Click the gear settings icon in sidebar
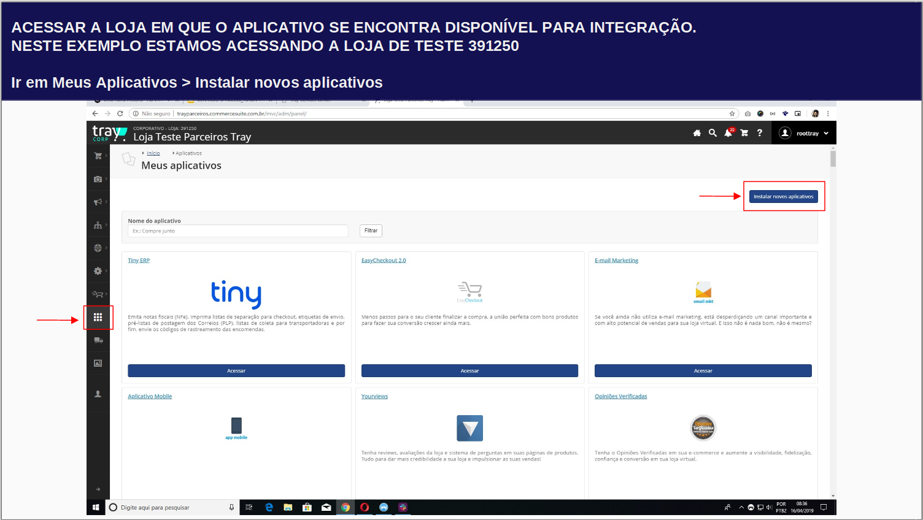 pyautogui.click(x=98, y=271)
